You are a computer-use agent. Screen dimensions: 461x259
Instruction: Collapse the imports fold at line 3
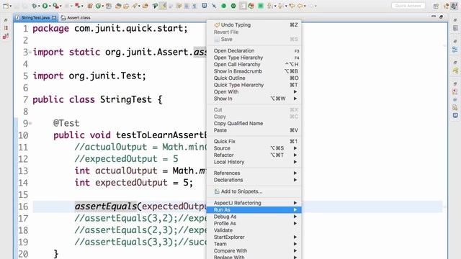click(30, 52)
